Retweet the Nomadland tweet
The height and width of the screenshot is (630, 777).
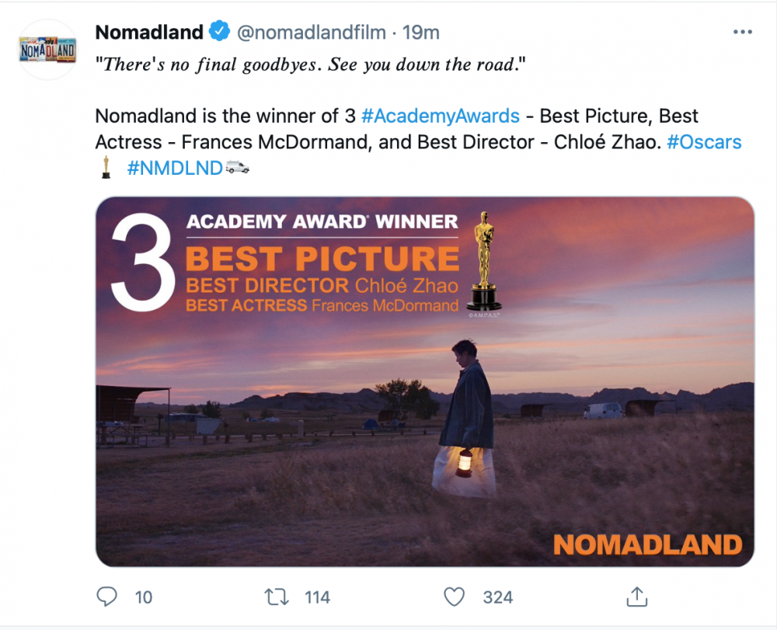point(275,597)
